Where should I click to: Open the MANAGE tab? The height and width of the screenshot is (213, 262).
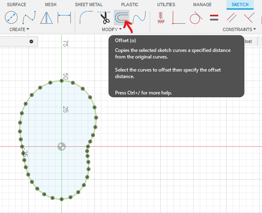point(202,5)
